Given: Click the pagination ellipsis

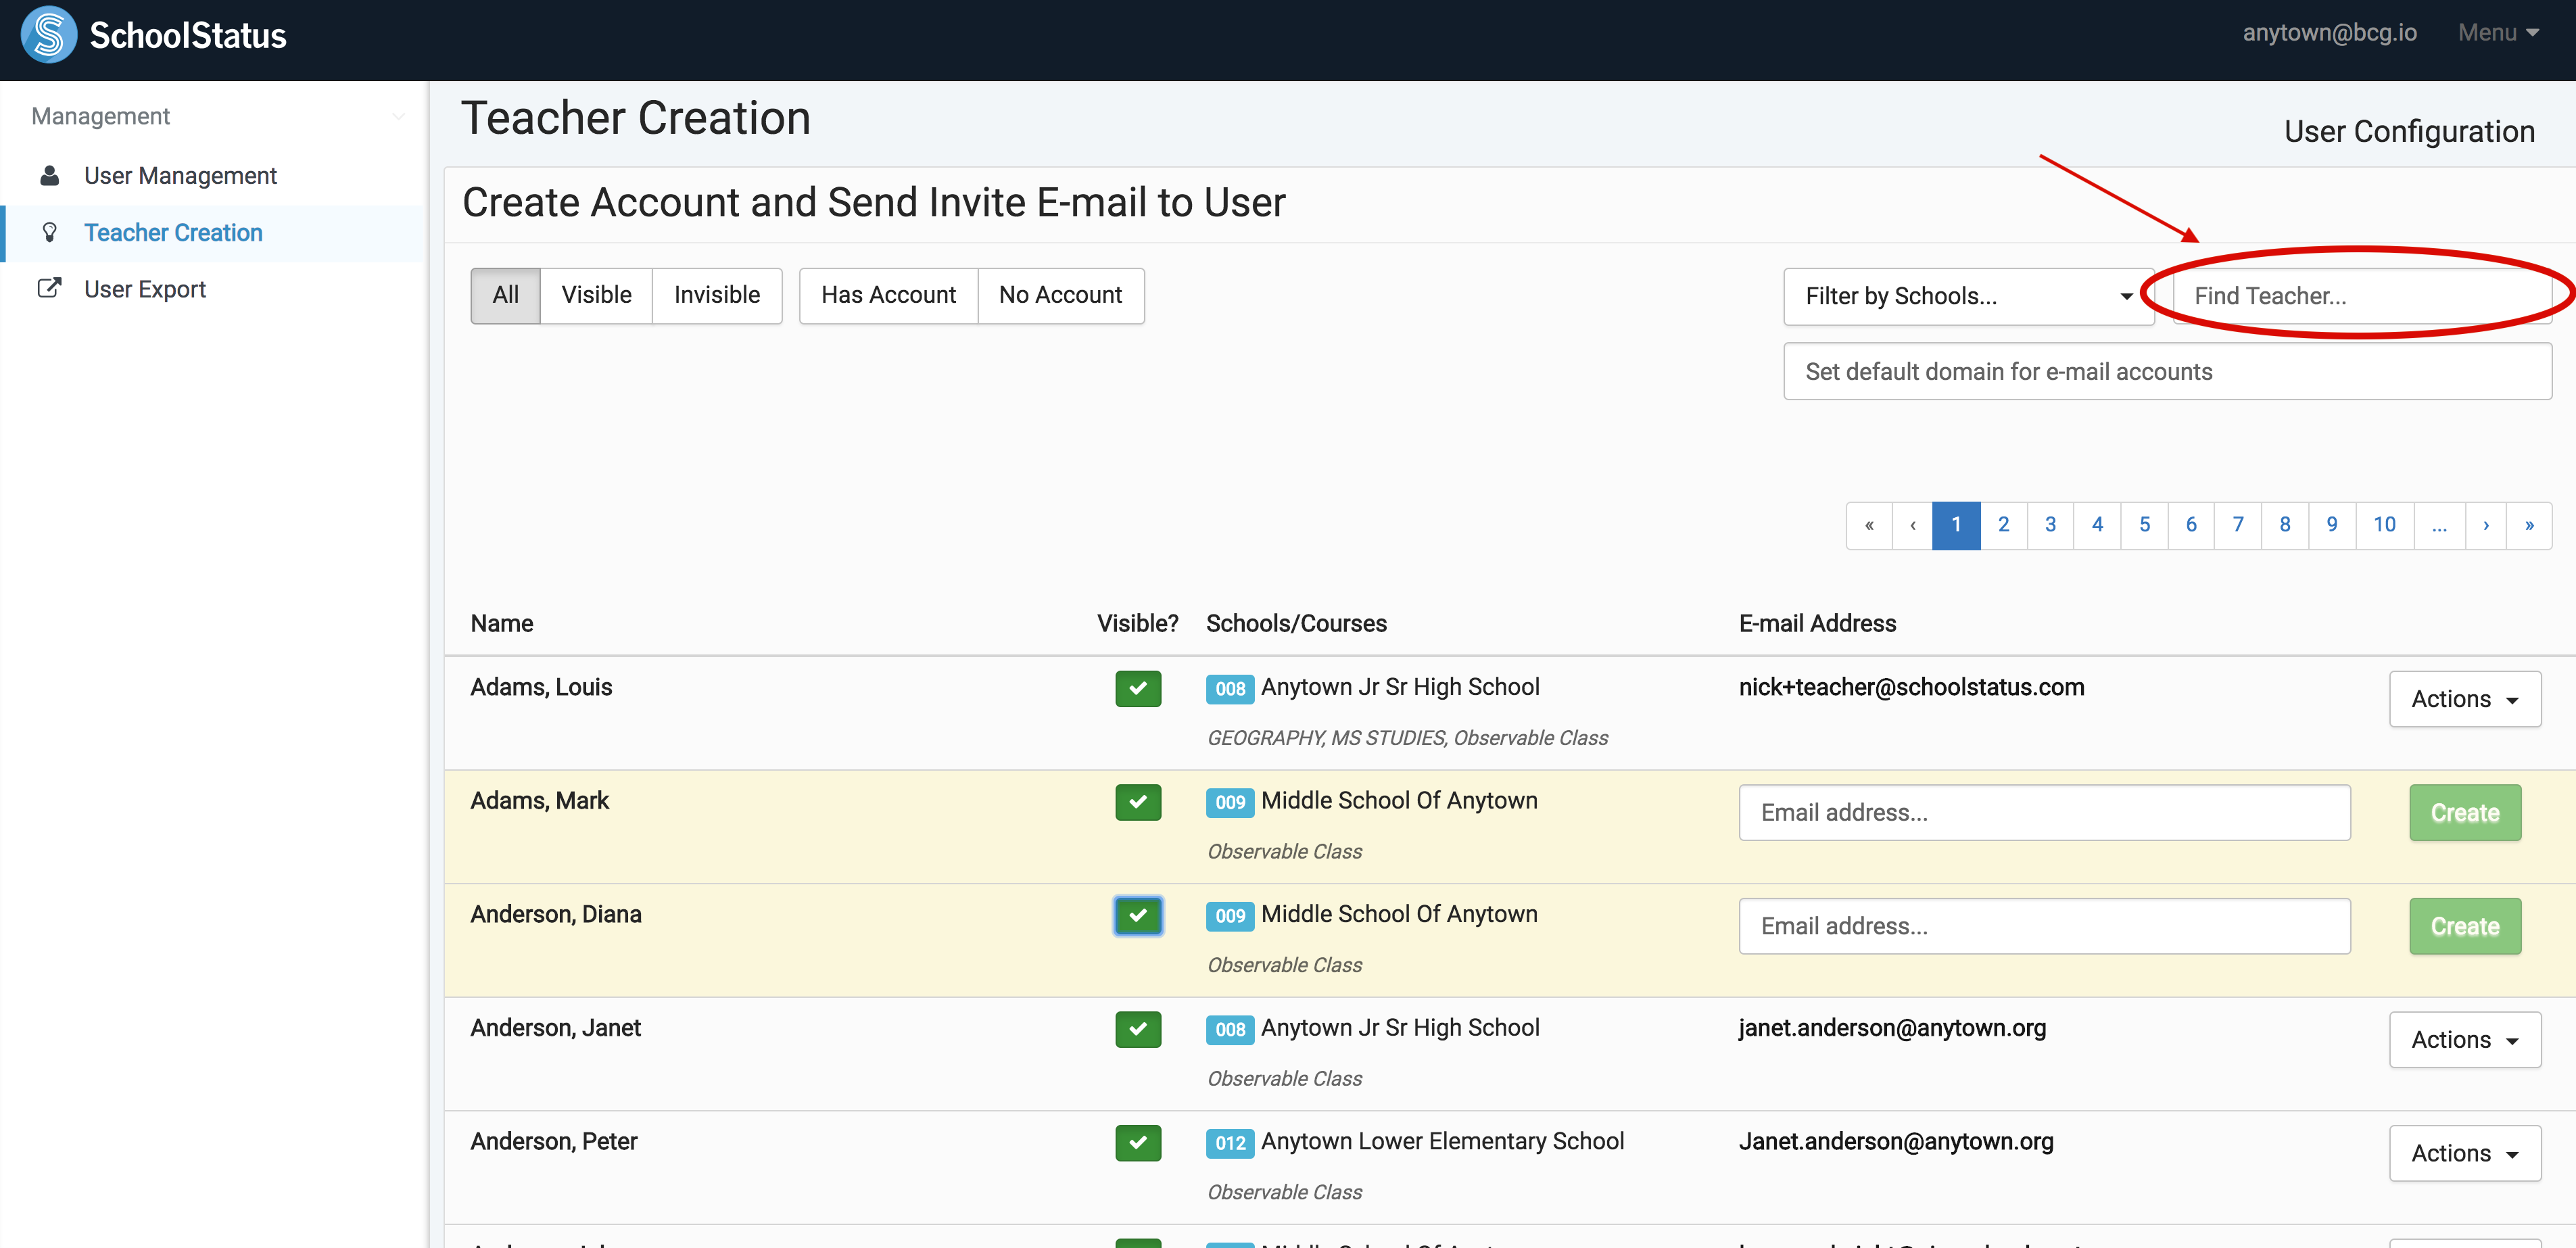Looking at the screenshot, I should click(2440, 525).
